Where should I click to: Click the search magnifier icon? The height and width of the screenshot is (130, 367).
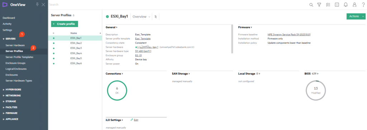[311, 5]
